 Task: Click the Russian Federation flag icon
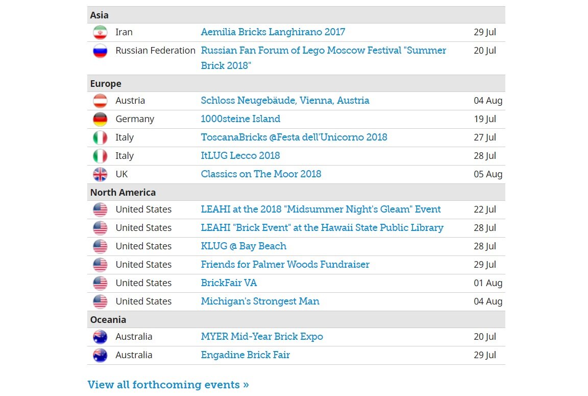[x=100, y=51]
